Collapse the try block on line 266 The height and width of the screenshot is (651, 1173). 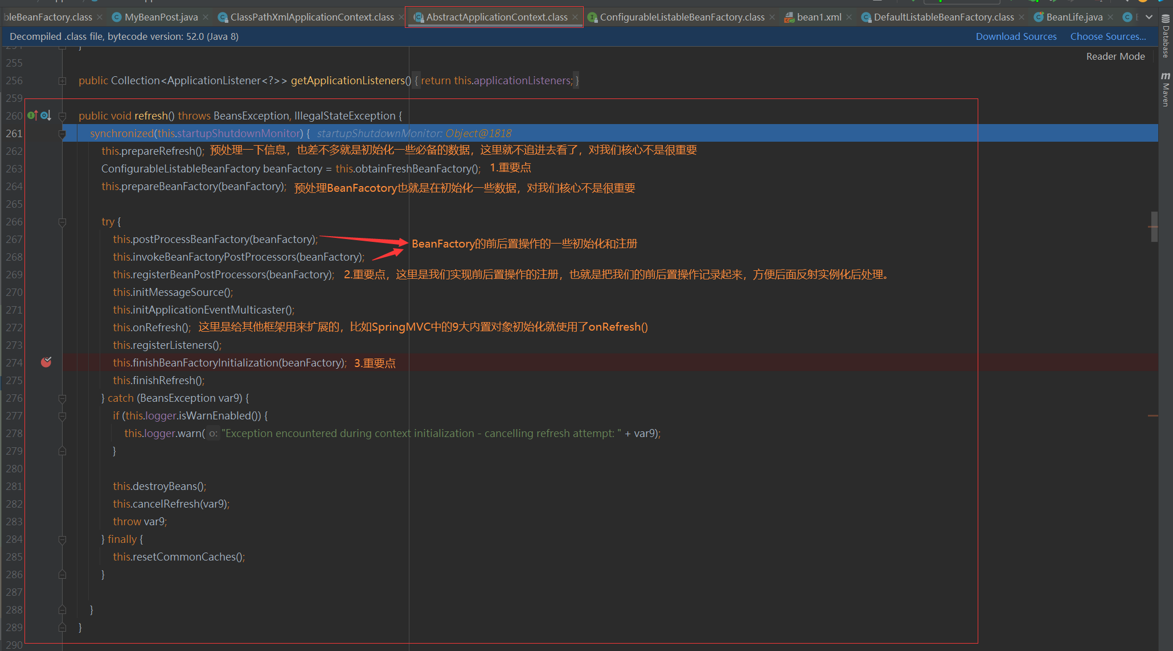point(62,222)
